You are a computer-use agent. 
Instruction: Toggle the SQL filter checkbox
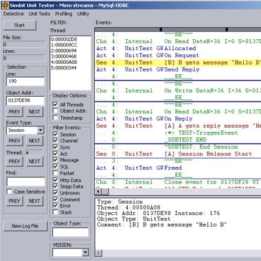(x=56, y=166)
